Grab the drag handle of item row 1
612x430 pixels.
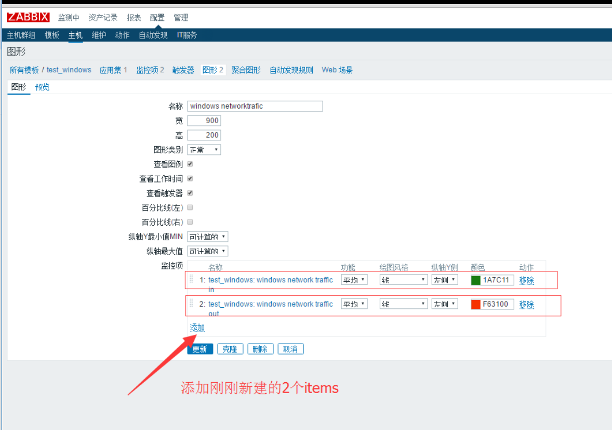tap(191, 279)
